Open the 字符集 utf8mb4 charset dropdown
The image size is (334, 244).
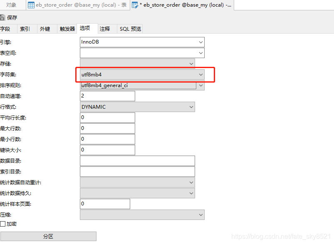click(x=142, y=75)
